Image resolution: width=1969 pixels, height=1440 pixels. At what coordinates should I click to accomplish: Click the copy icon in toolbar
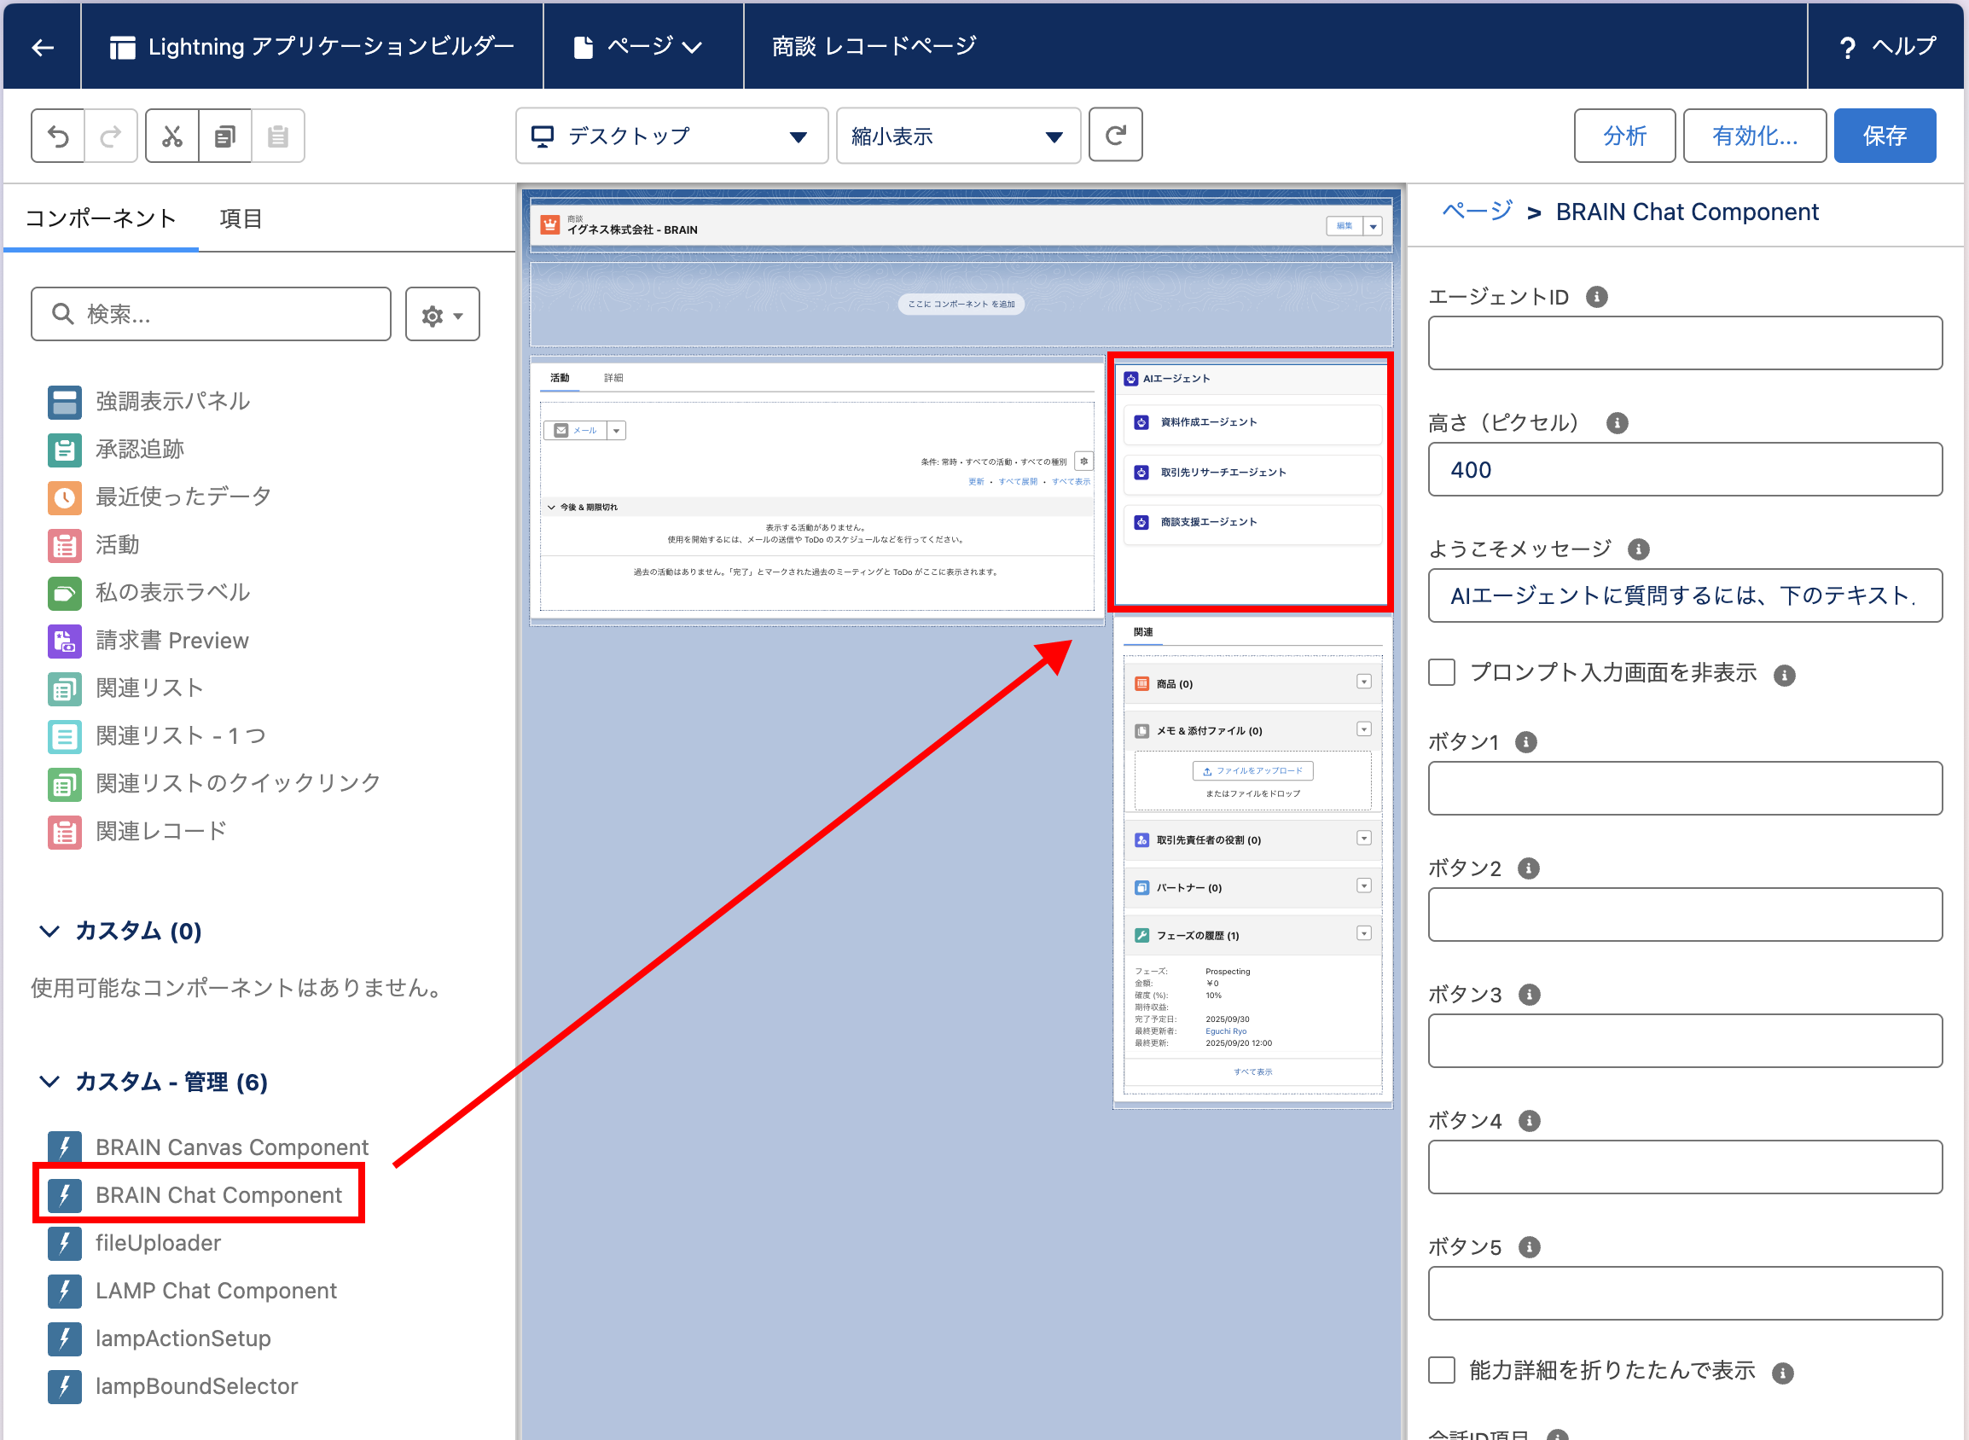point(225,136)
